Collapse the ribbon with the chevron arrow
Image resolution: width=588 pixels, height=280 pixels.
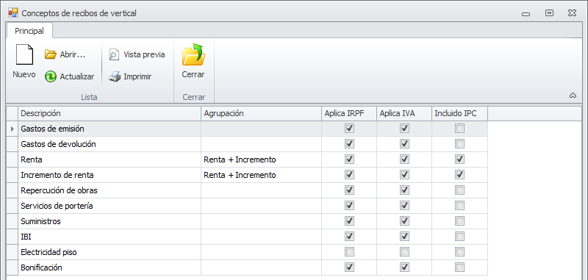pyautogui.click(x=573, y=96)
